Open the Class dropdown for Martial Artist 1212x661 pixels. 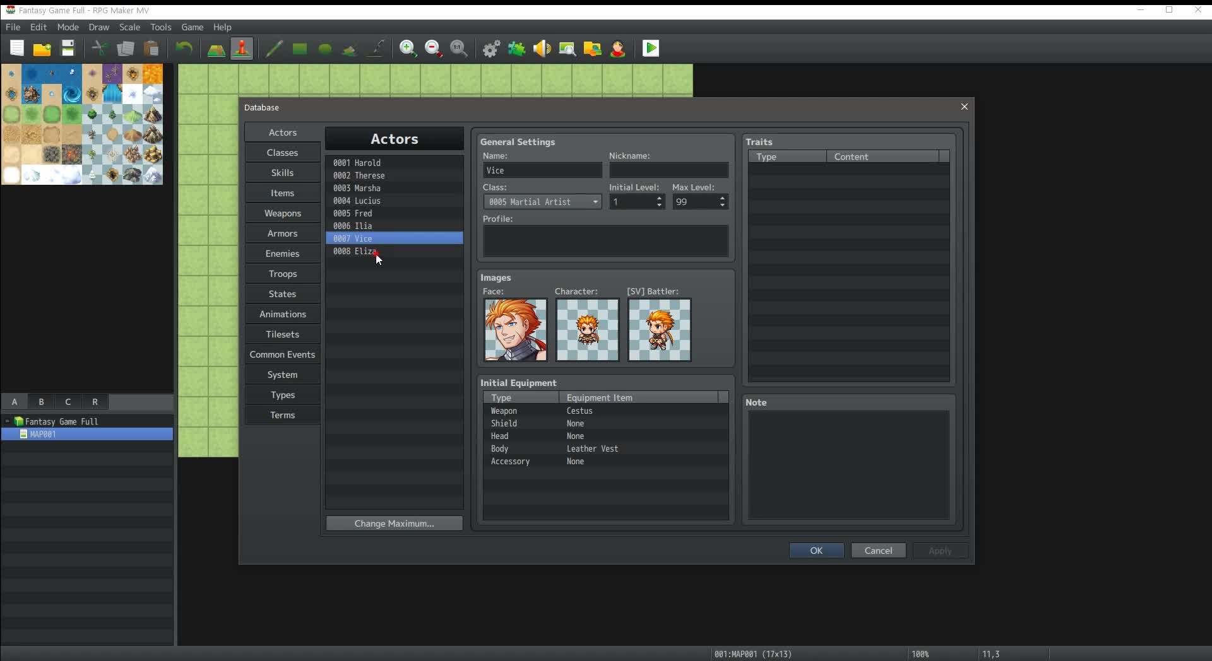pyautogui.click(x=595, y=202)
